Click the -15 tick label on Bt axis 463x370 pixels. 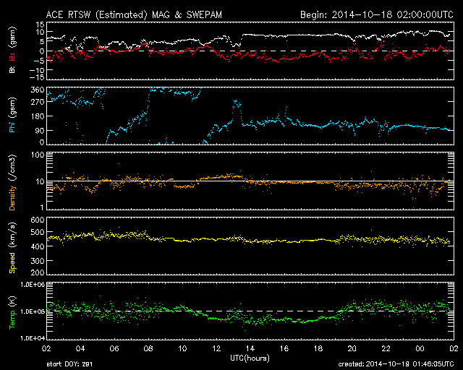coord(37,77)
